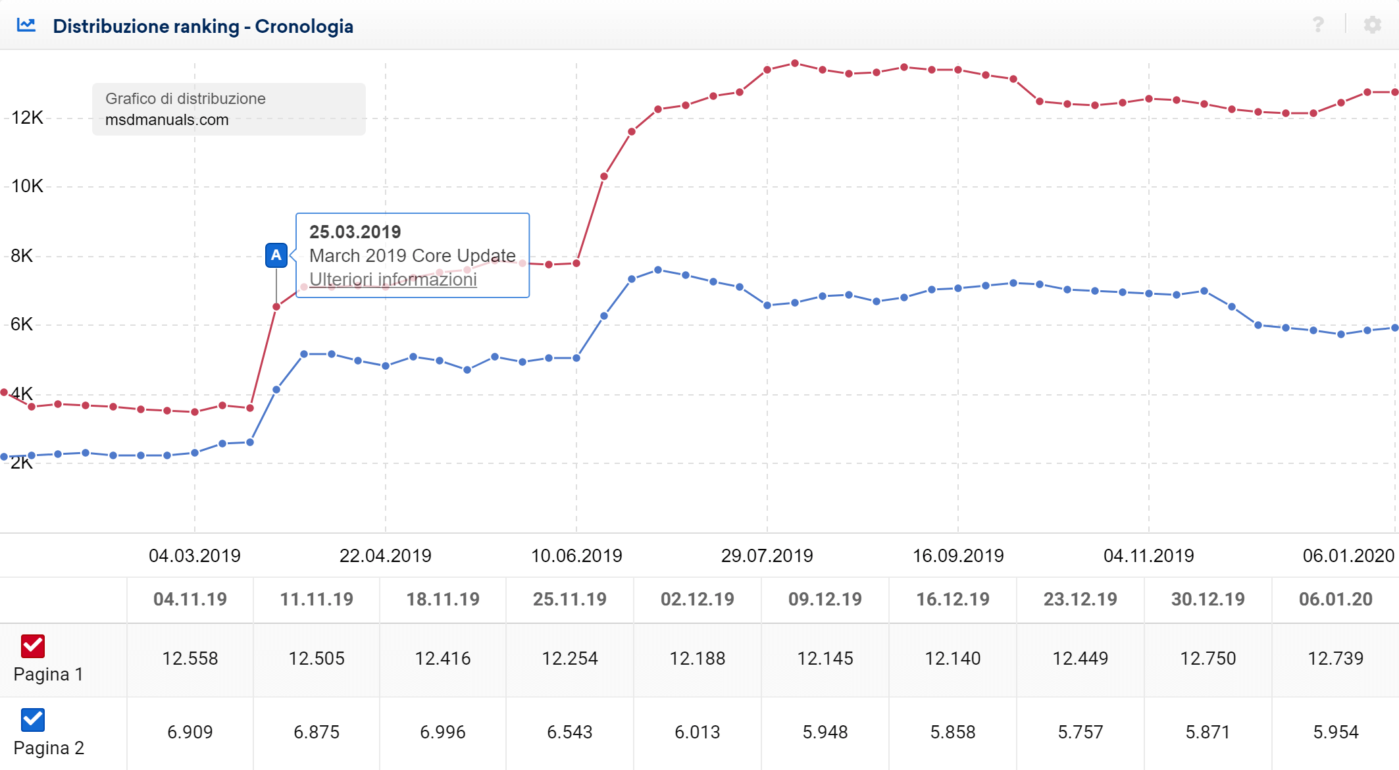Click the 12K y-axis label
Screen dimensions: 1399x770
click(27, 118)
